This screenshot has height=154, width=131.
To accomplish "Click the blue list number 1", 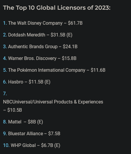I will [x=5, y=23].
